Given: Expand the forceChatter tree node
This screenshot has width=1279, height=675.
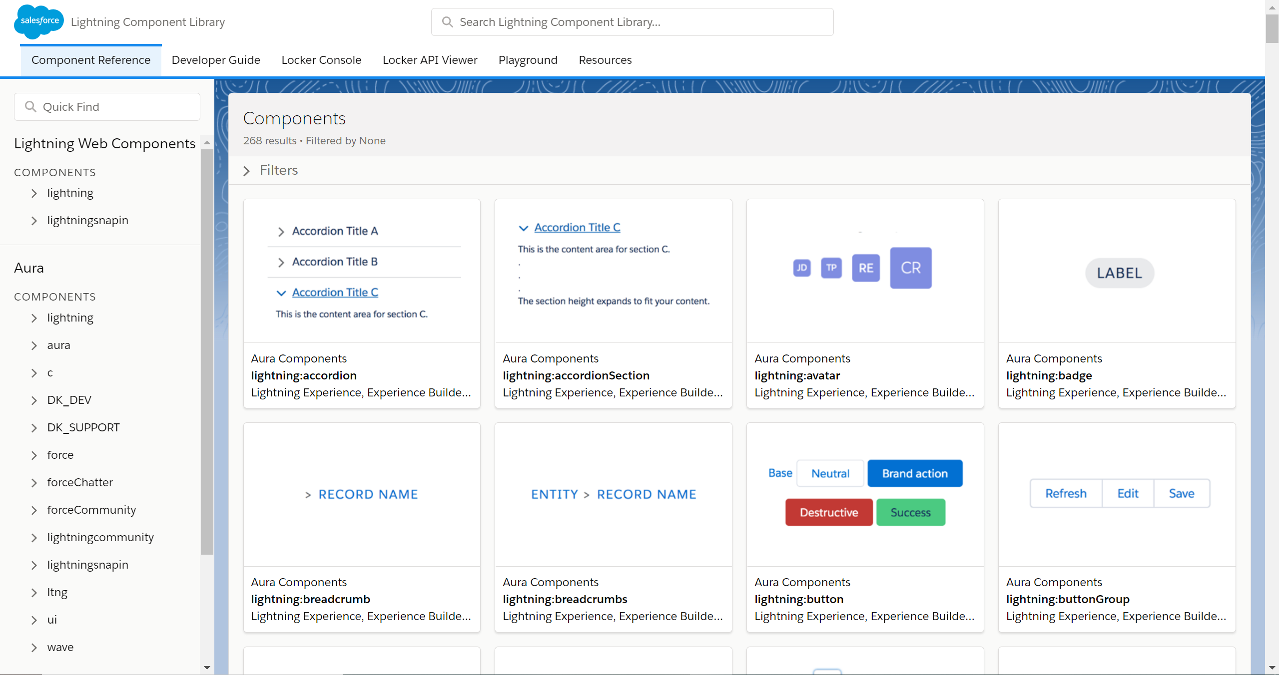Looking at the screenshot, I should pos(34,483).
